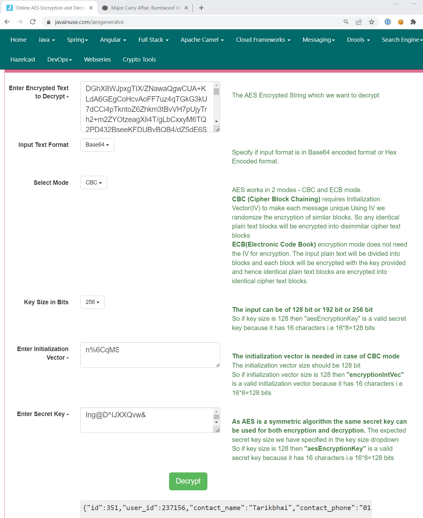
Task: Expand the CBC mode dropdown
Action: point(93,183)
